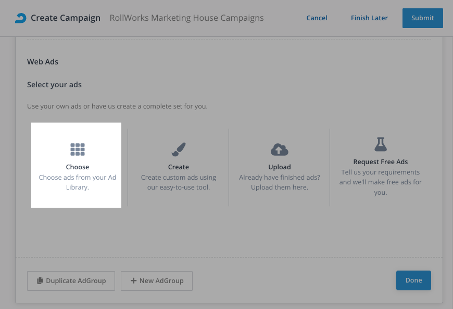Click the New AdGroup button label
The width and height of the screenshot is (453, 309).
click(161, 281)
